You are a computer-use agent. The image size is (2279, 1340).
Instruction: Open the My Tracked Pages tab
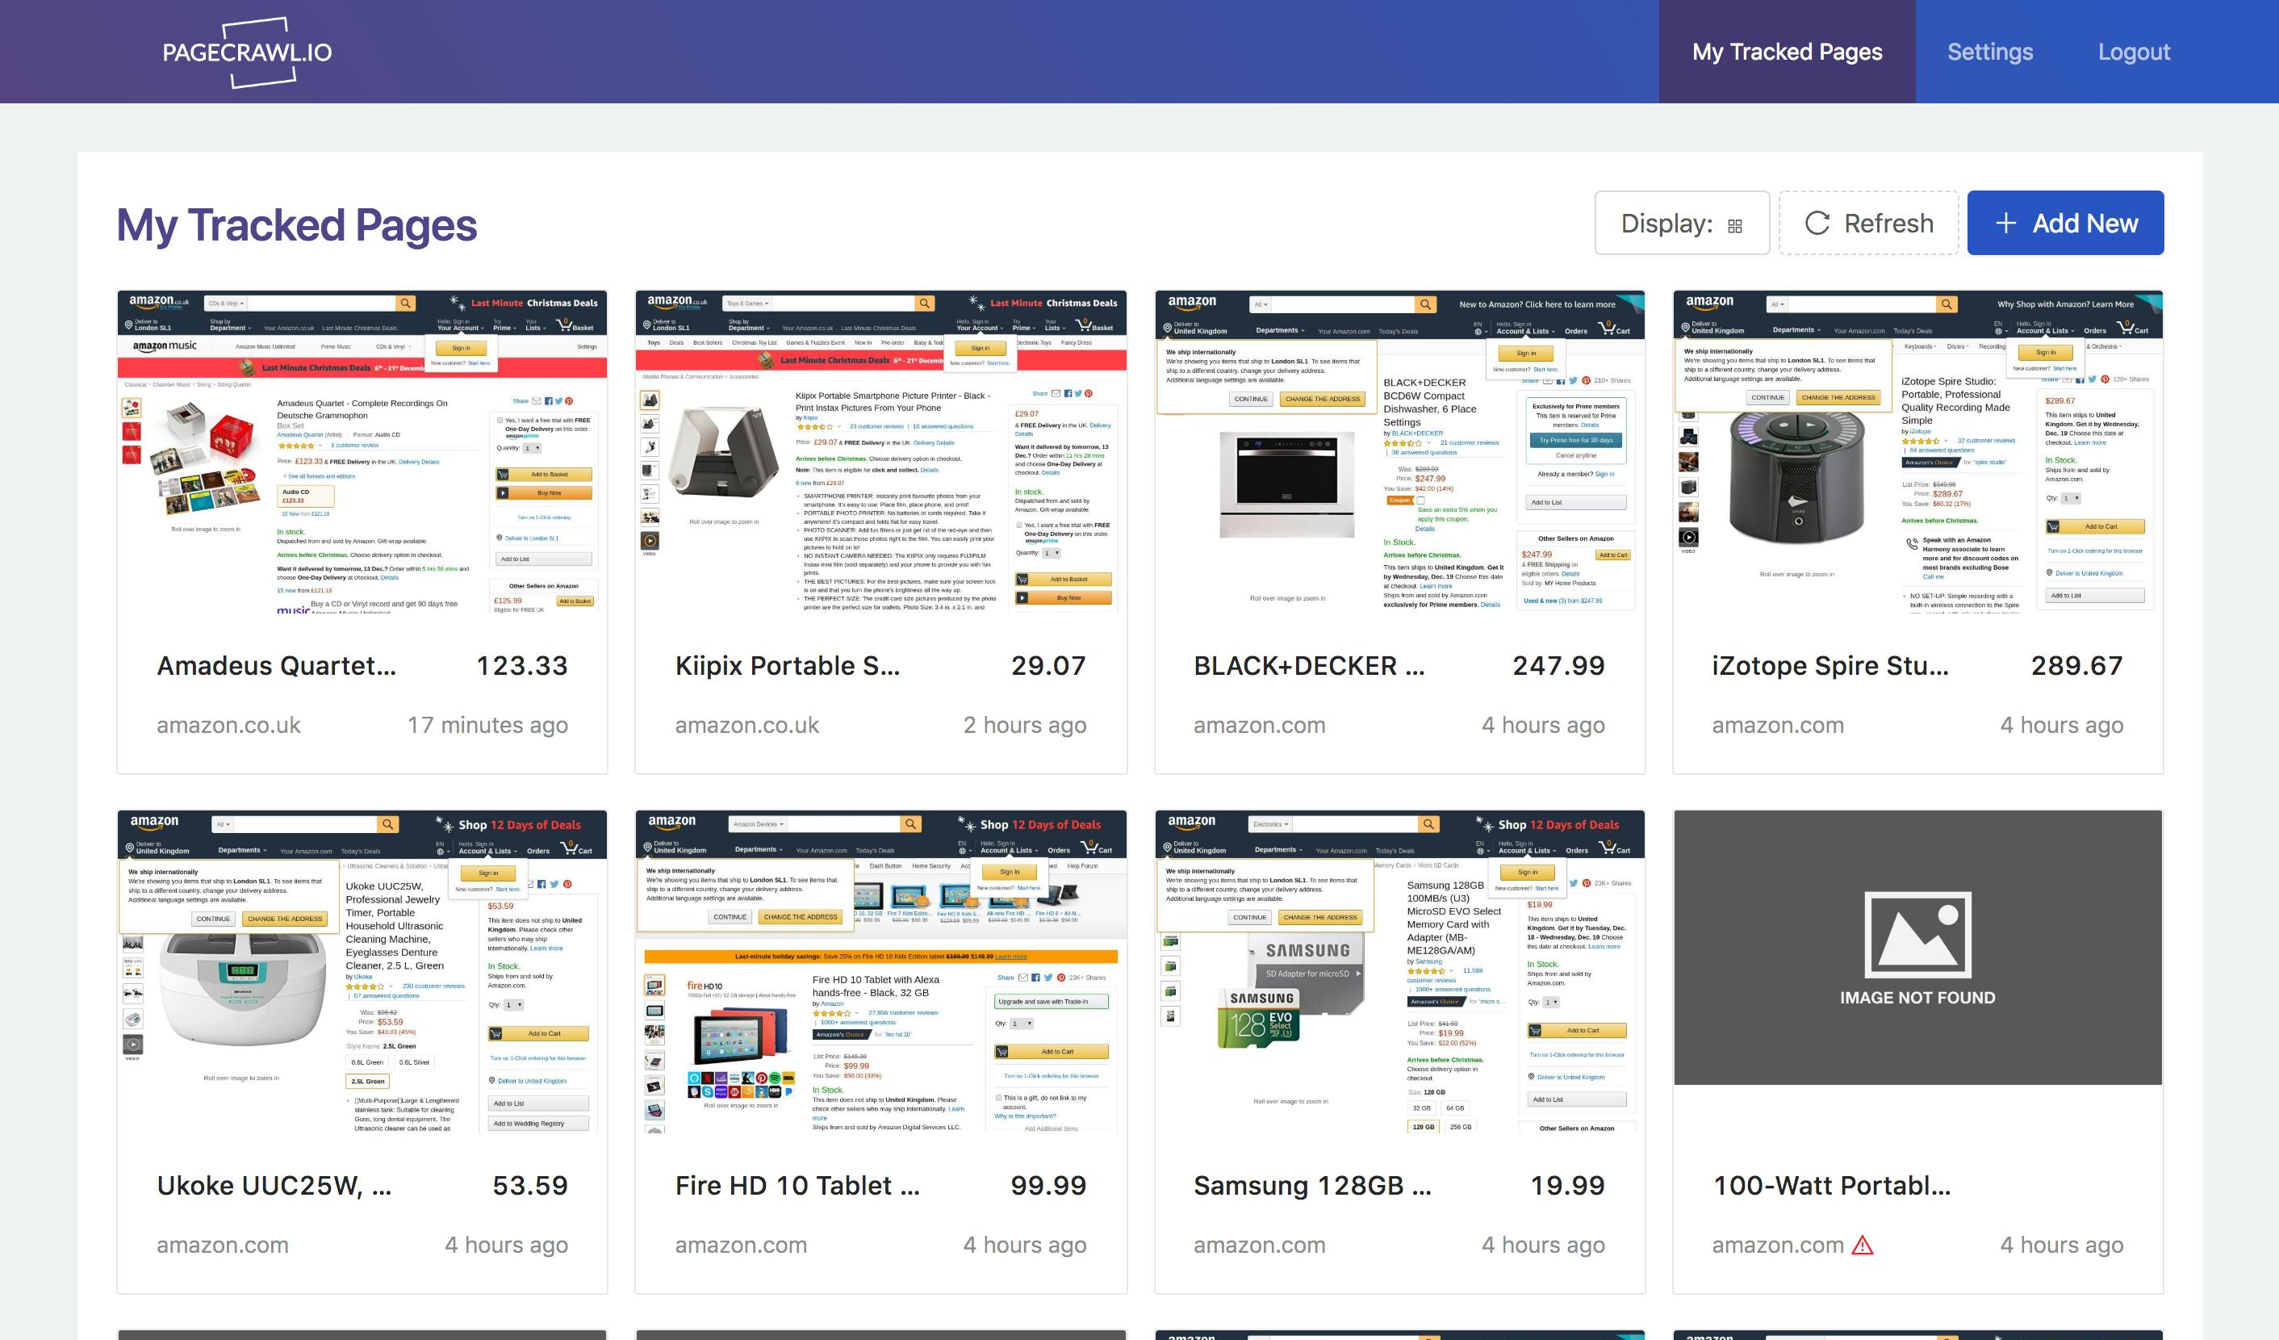[x=1787, y=52]
